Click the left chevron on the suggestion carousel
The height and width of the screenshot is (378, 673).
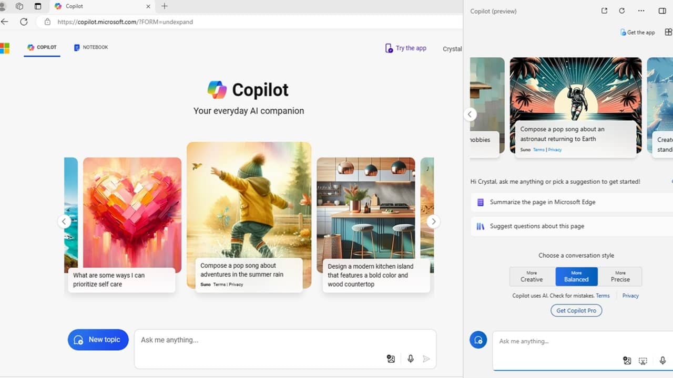[64, 221]
